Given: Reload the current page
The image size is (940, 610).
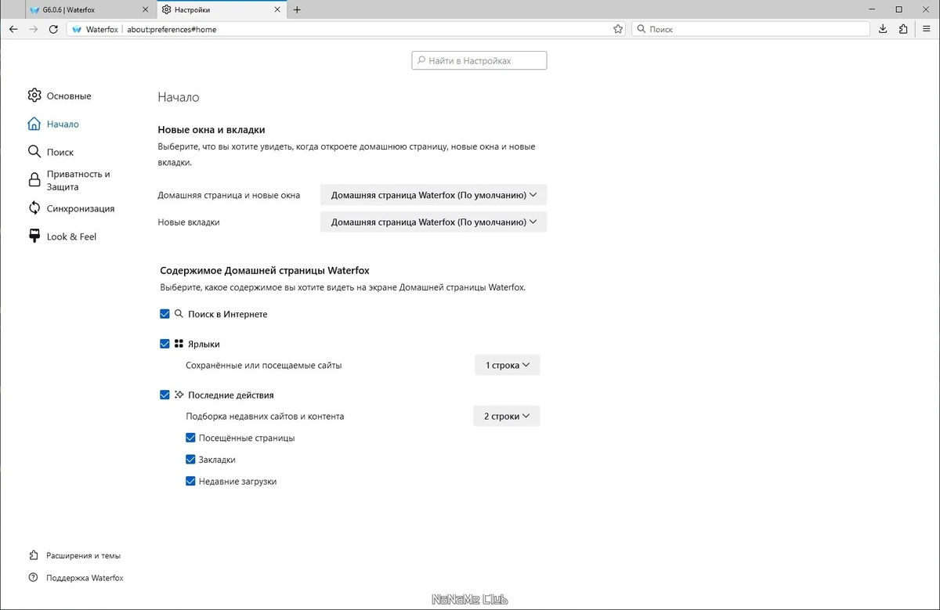Looking at the screenshot, I should coord(53,29).
